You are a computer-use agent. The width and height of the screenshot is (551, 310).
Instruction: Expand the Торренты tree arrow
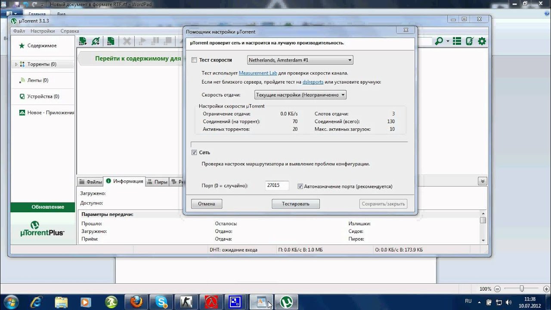[16, 64]
